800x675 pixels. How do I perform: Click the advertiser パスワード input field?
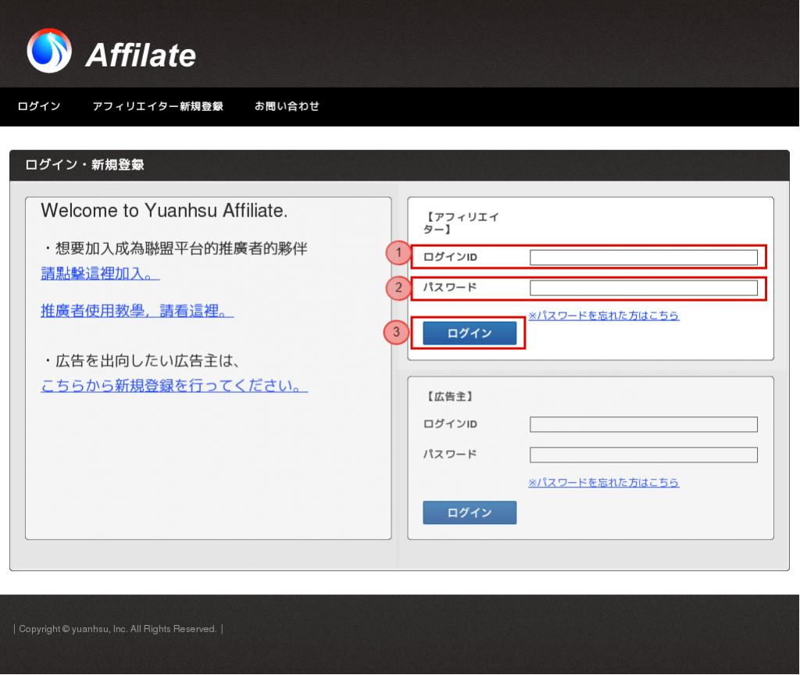point(643,455)
